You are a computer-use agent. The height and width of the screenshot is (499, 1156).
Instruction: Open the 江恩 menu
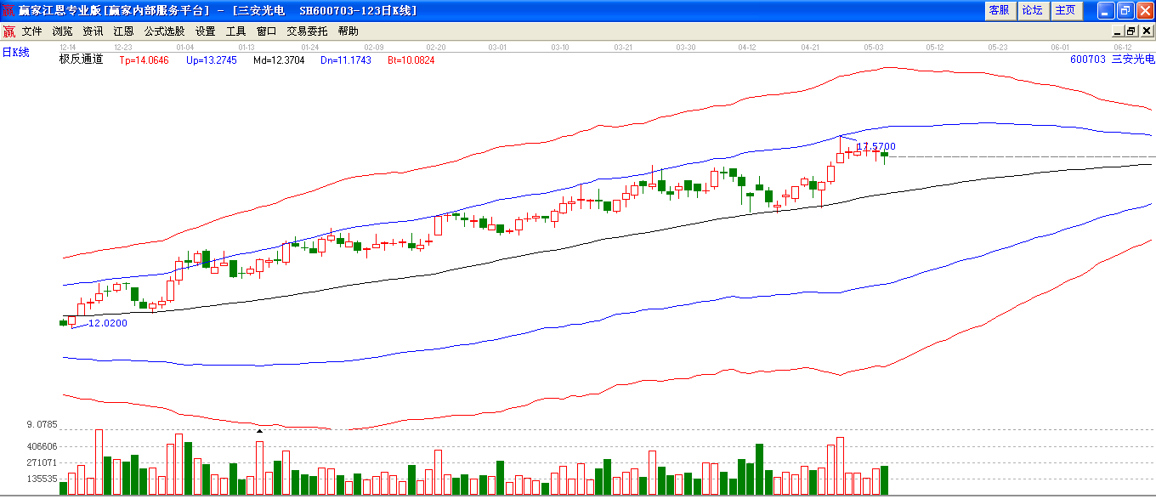tap(123, 31)
